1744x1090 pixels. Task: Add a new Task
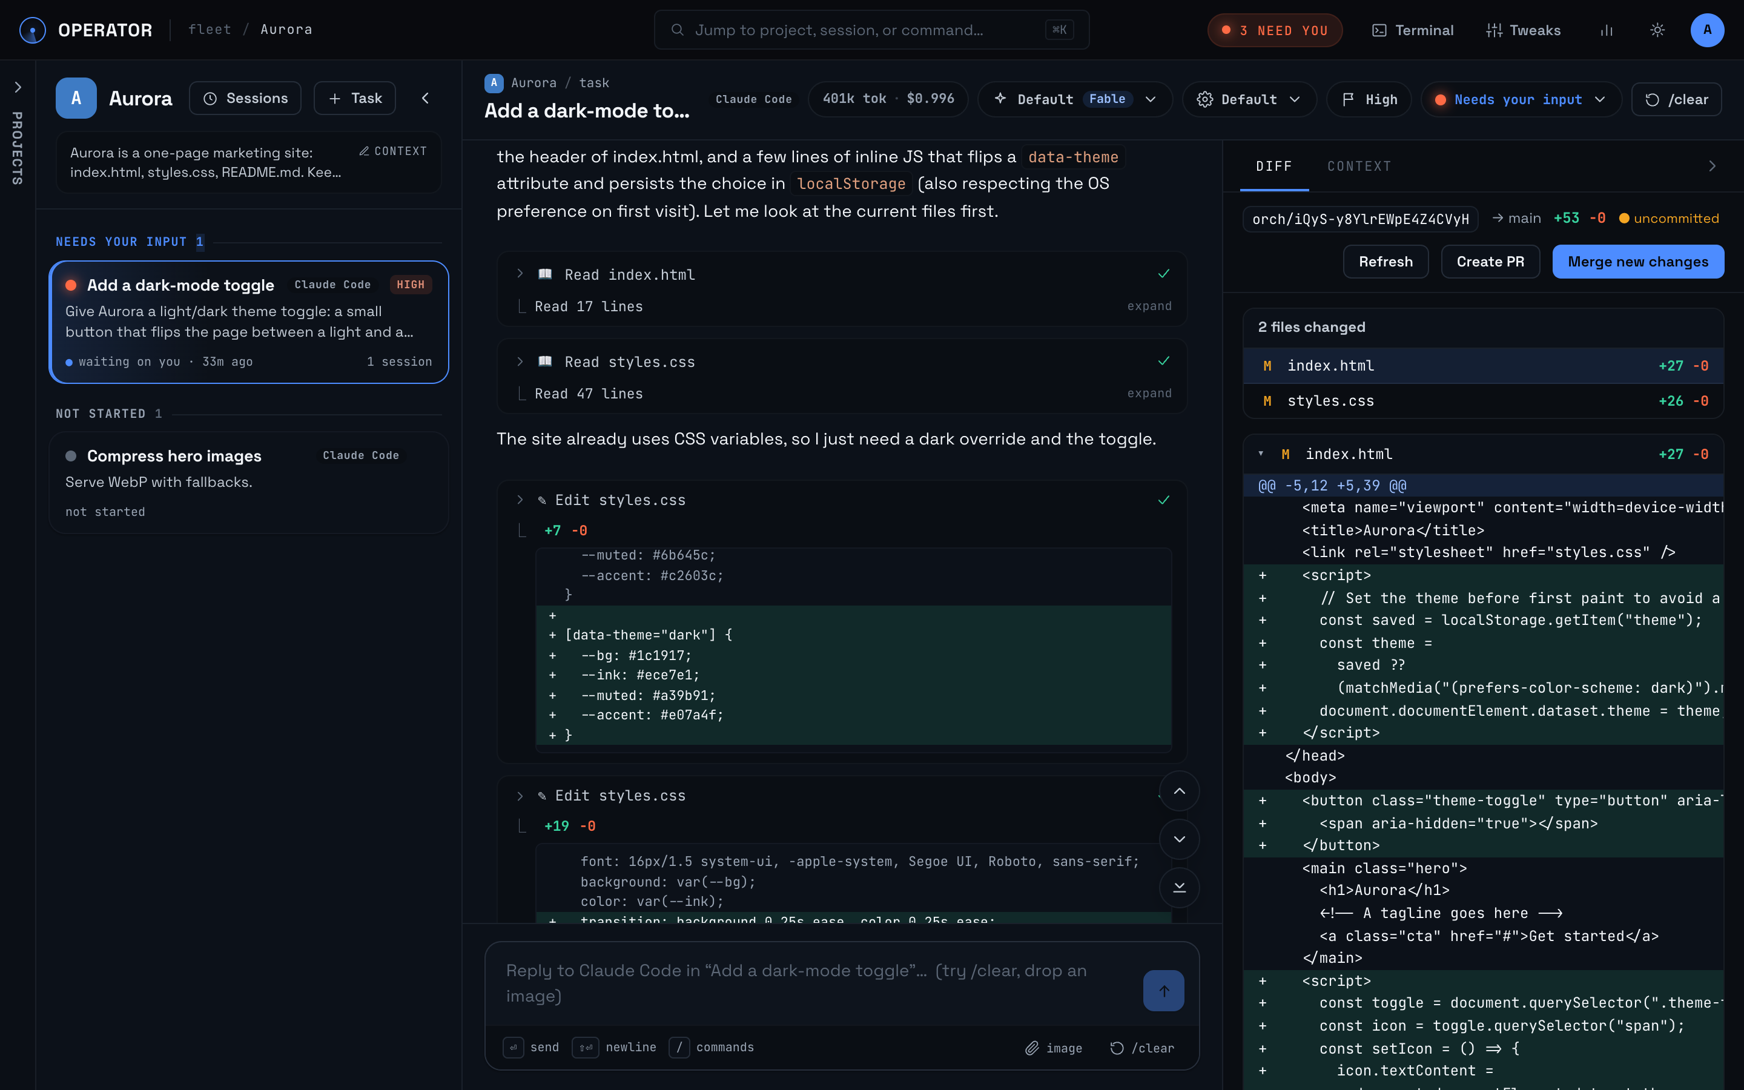click(355, 98)
